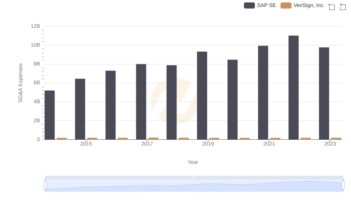Click the VeriSign orange legend swatch
351x202 pixels.
coord(286,5)
